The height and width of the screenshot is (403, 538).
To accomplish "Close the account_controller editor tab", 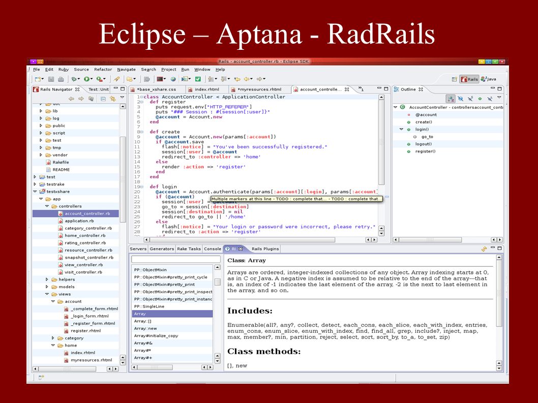I will coord(347,89).
